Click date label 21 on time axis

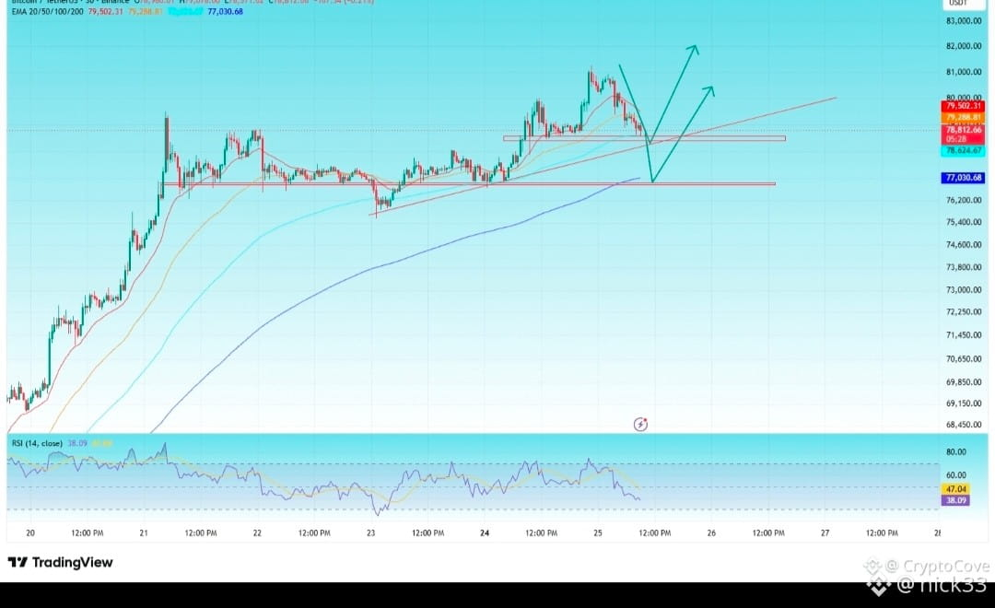[x=144, y=533]
